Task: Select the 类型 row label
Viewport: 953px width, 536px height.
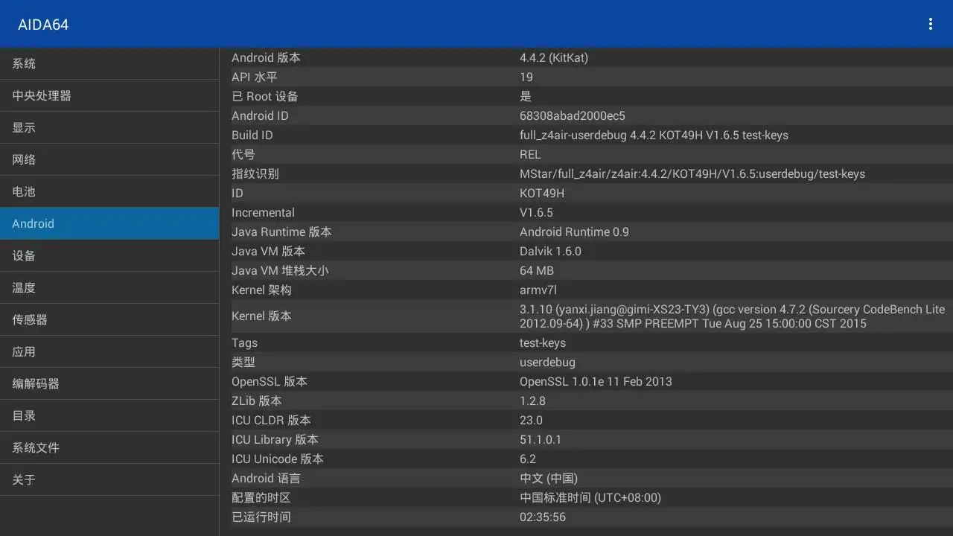Action: pyautogui.click(x=243, y=362)
